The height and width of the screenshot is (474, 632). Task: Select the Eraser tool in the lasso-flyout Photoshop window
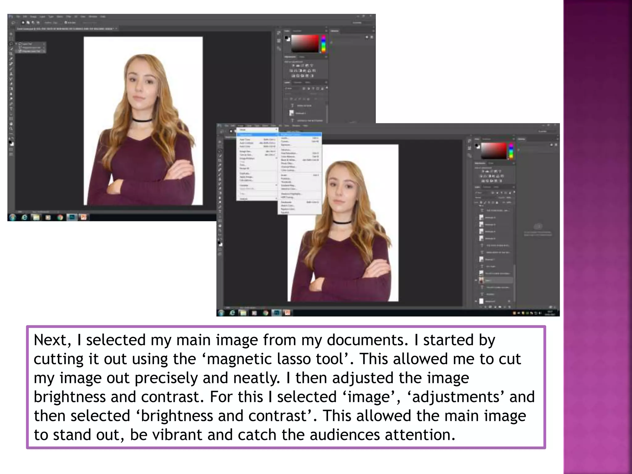(11, 84)
